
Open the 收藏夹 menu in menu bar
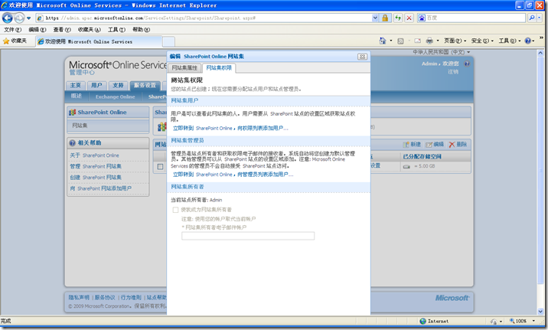89,30
